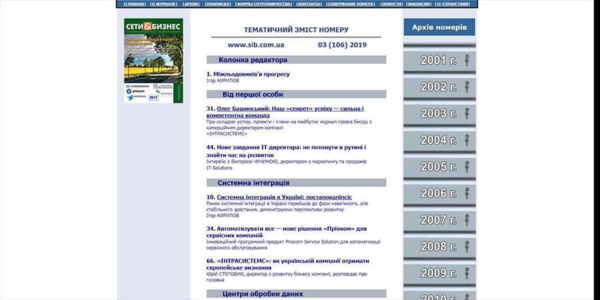The image size is (600, 300).
Task: Open the О ЖУРНАЛЕ menu item
Action: pyautogui.click(x=164, y=4)
